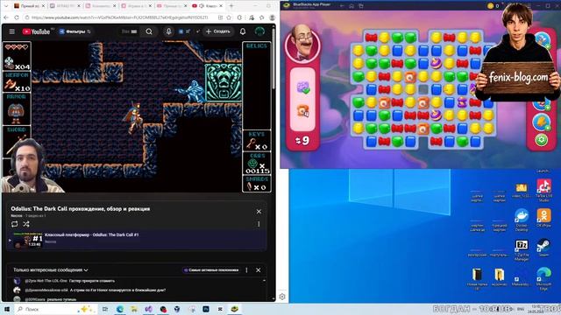Click the page vertical scrollbar
Viewport: 561px width, 315px height.
pyautogui.click(x=273, y=57)
